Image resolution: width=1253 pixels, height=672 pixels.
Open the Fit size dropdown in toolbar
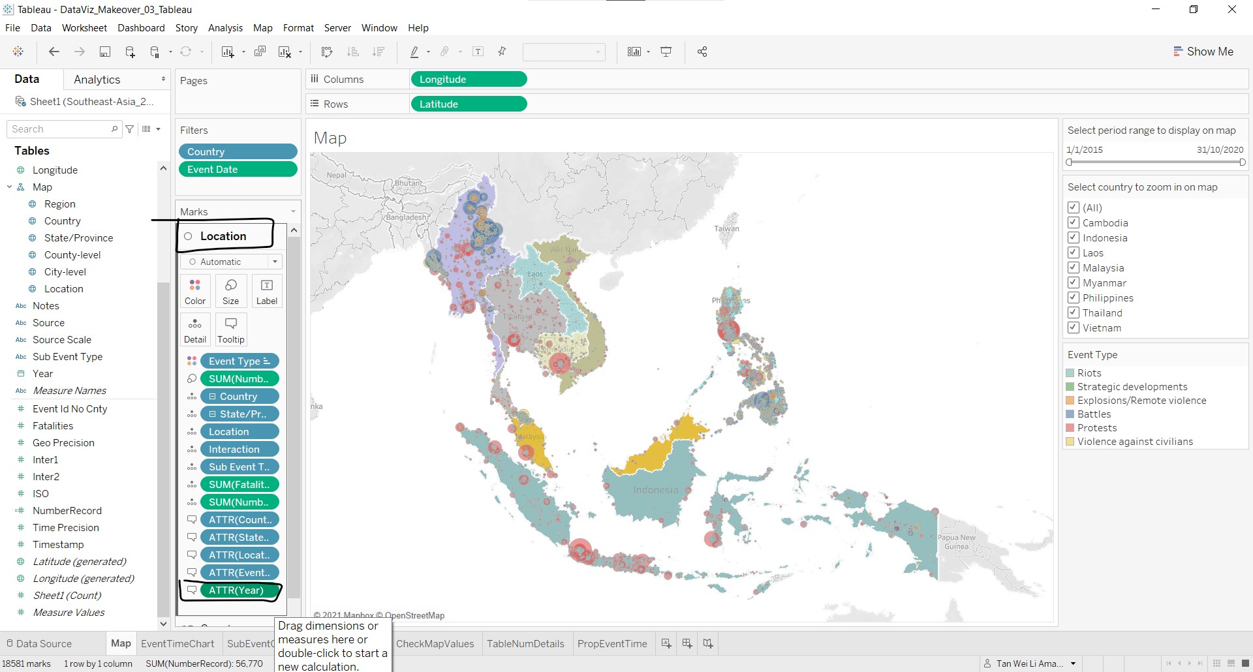tap(564, 52)
